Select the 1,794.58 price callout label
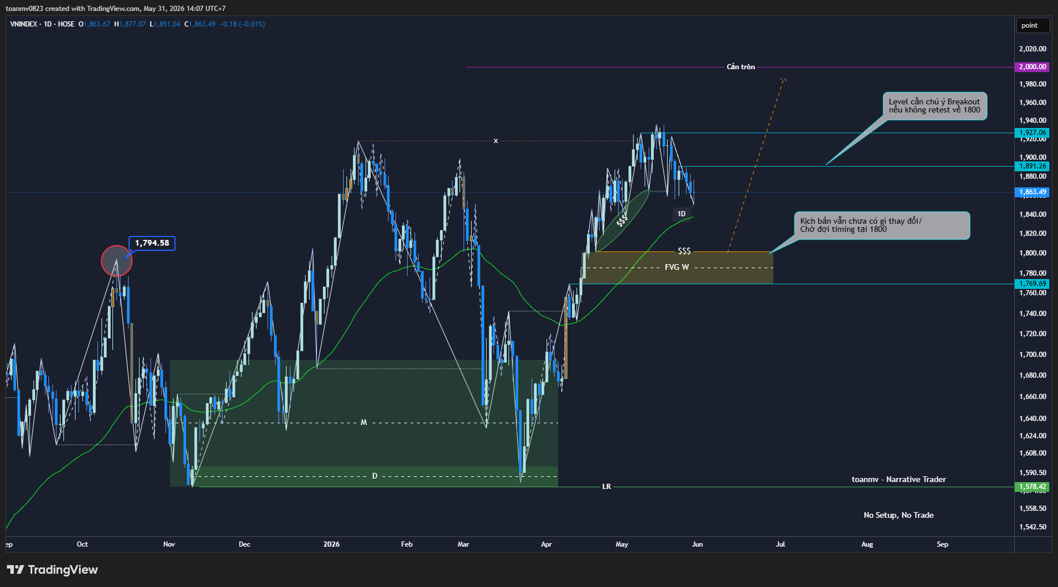The width and height of the screenshot is (1058, 587). (152, 243)
